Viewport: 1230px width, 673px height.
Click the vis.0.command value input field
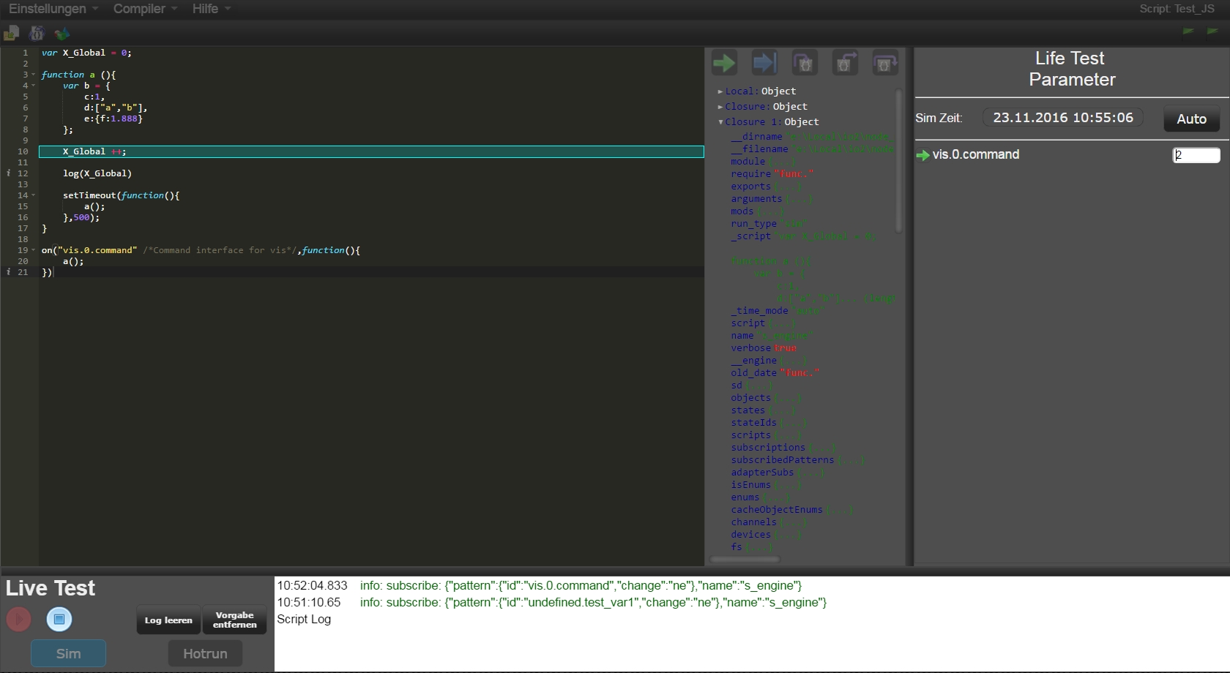(x=1196, y=155)
